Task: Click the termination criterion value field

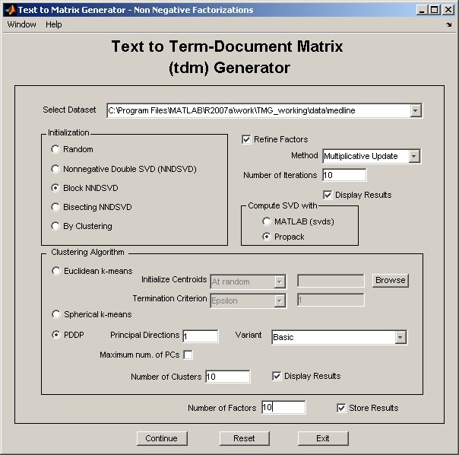Action: click(331, 300)
